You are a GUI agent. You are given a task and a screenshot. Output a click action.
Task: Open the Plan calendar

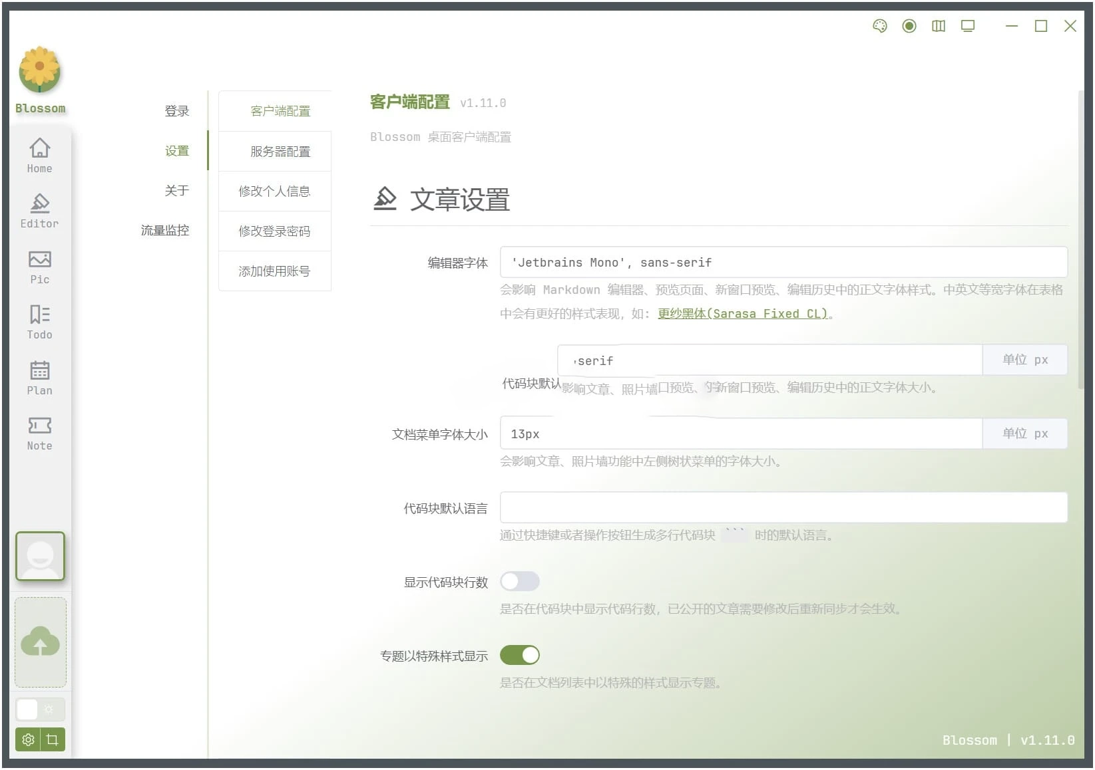coord(39,377)
